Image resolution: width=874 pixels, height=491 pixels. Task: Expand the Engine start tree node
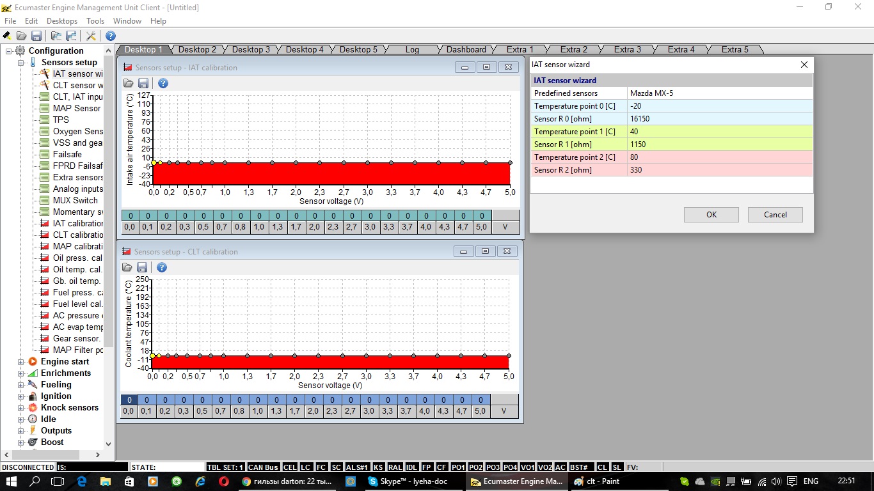[x=20, y=362]
